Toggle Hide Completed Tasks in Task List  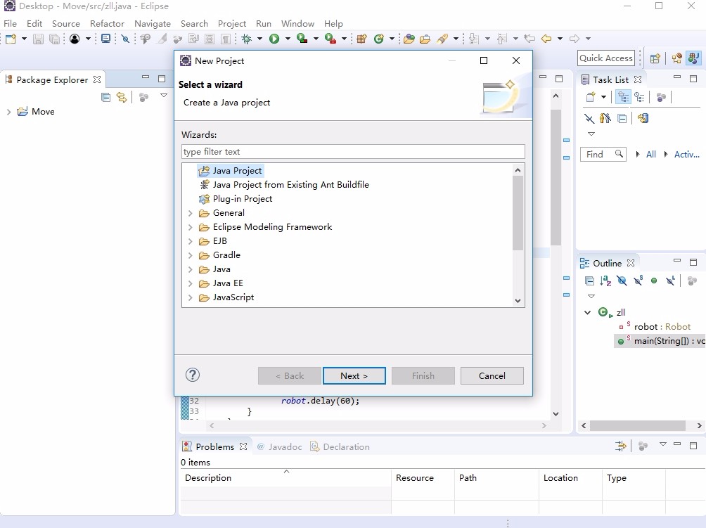(589, 119)
